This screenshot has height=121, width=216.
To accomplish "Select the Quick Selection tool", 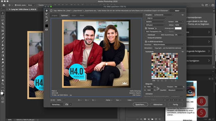I will point(3,24).
